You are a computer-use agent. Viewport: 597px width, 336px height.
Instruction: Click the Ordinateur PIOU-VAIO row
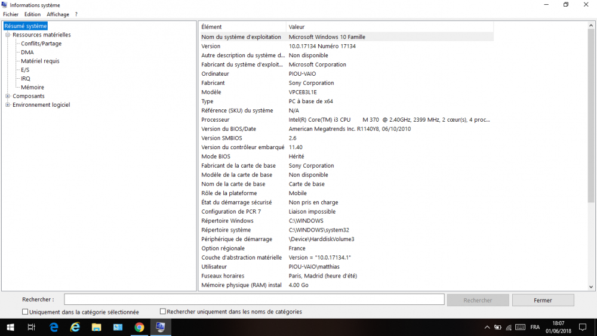[346, 74]
